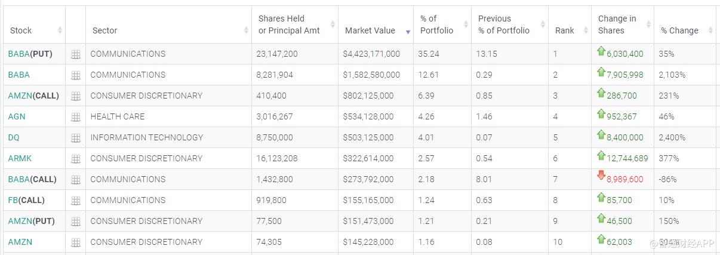Sort by the Stock column header
Image resolution: width=720 pixels, height=255 pixels.
coord(21,30)
